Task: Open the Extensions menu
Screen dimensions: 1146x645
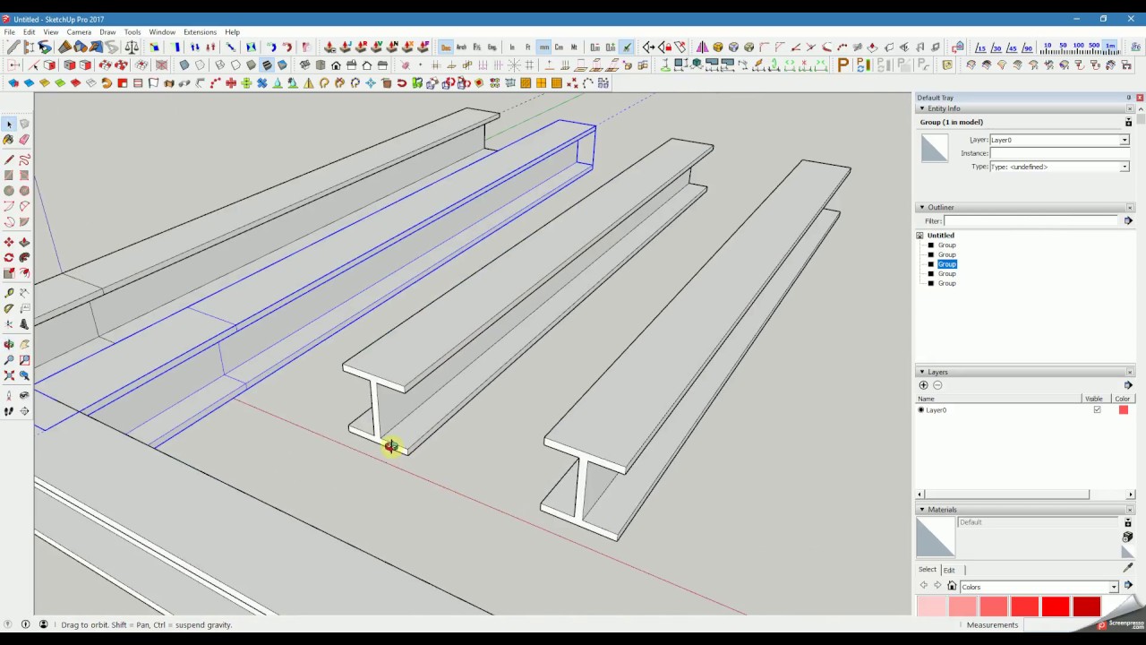Action: (x=200, y=32)
